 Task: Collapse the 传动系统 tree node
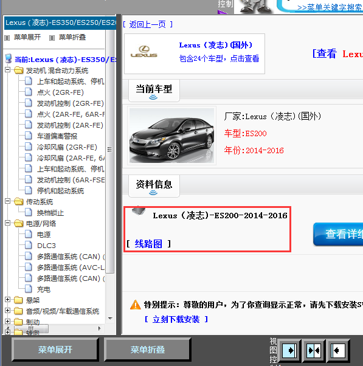8,201
